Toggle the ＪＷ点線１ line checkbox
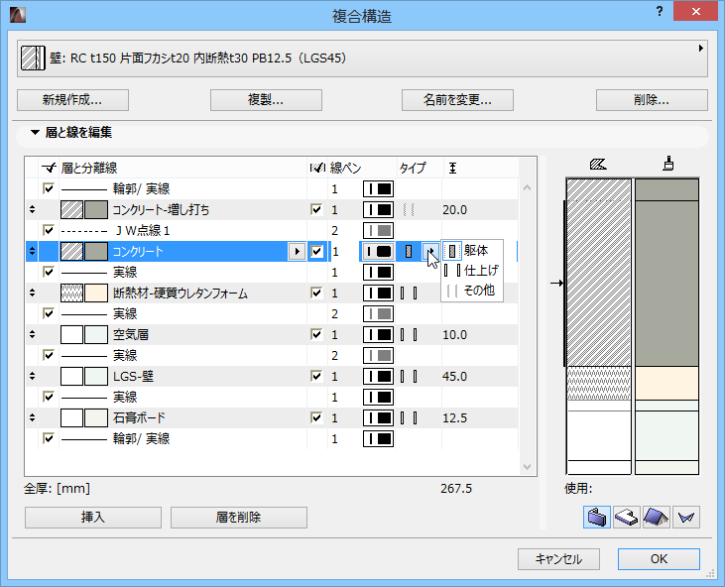This screenshot has height=587, width=725. [48, 230]
